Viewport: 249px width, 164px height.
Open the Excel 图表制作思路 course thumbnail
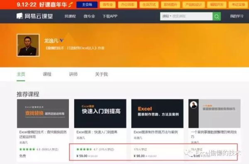(x=157, y=114)
